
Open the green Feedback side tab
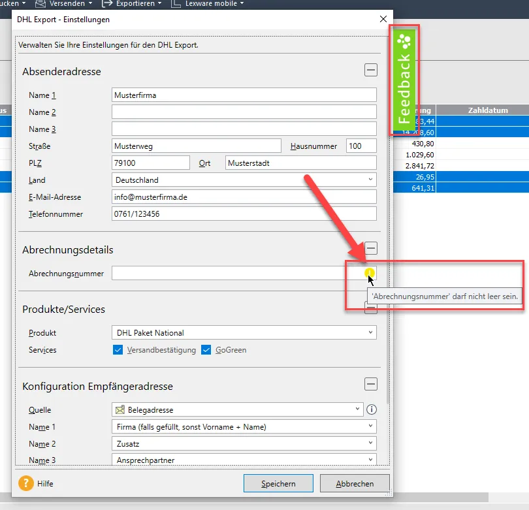[x=404, y=80]
